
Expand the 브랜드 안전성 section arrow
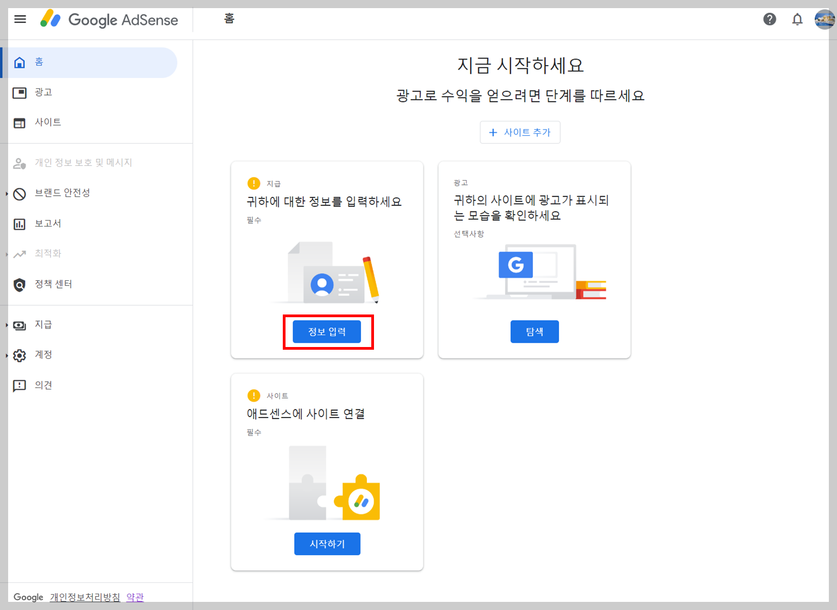click(x=7, y=194)
